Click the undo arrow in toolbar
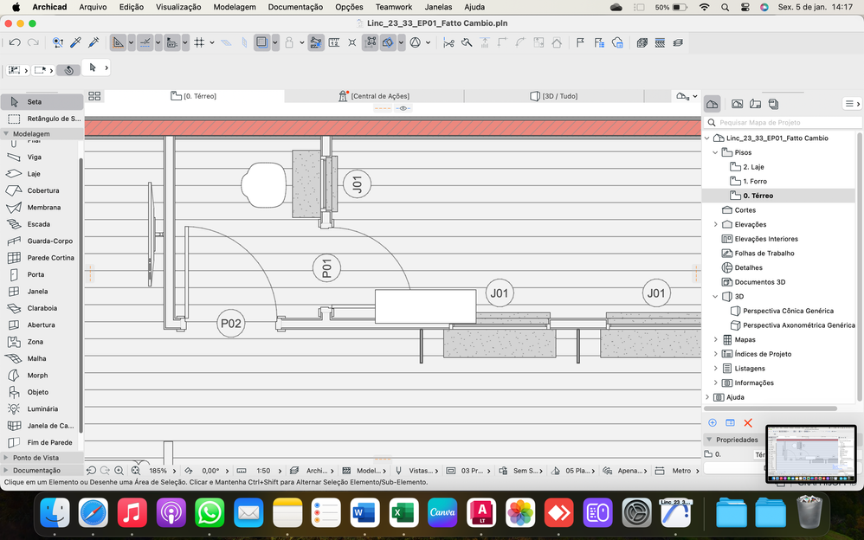 [x=15, y=42]
